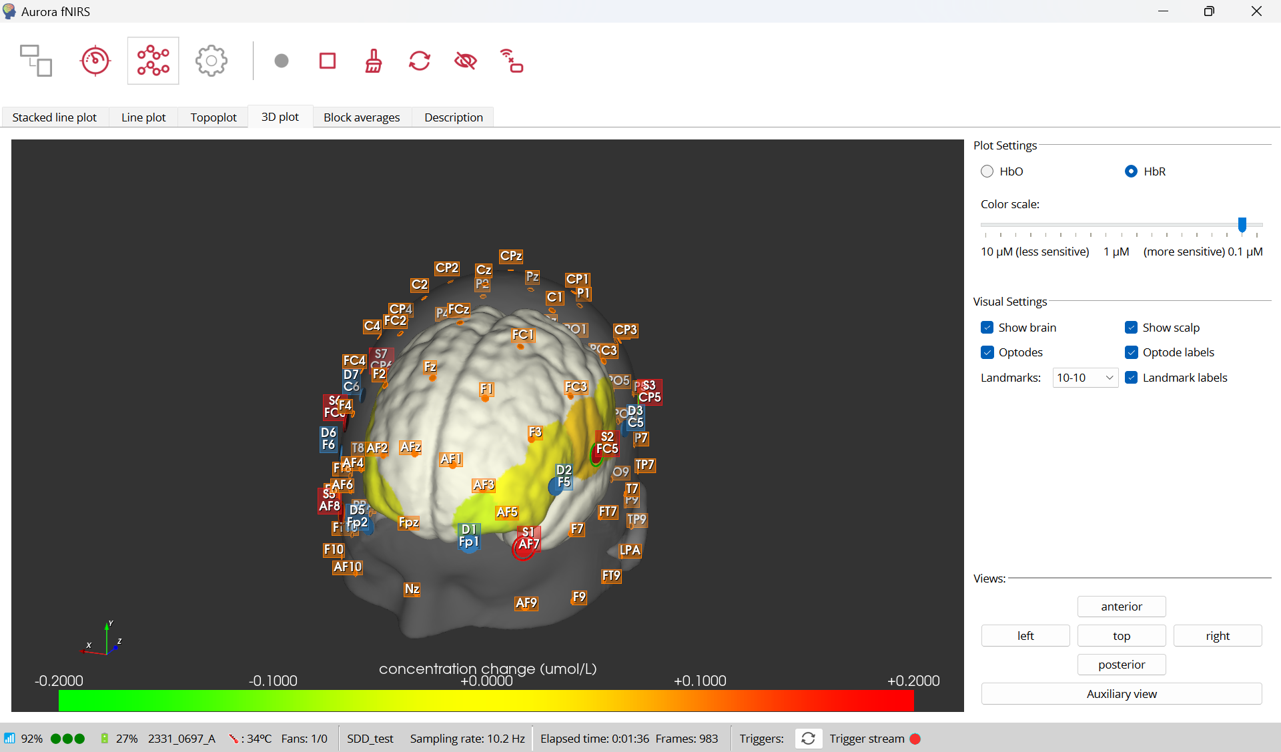Switch to the Topoplot tab

pyautogui.click(x=213, y=117)
